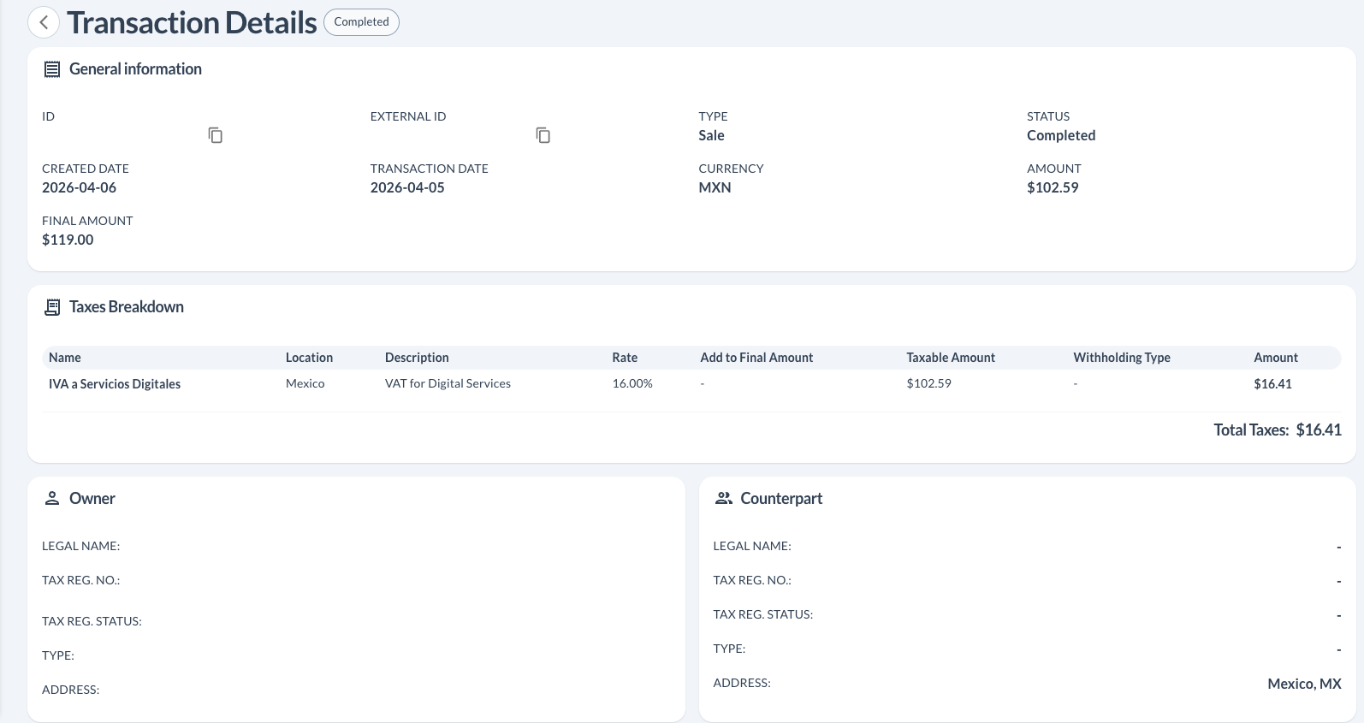Screen dimensions: 1364x723
Task: Click the Owner TAX REG. STATUS label
Action: tap(92, 621)
